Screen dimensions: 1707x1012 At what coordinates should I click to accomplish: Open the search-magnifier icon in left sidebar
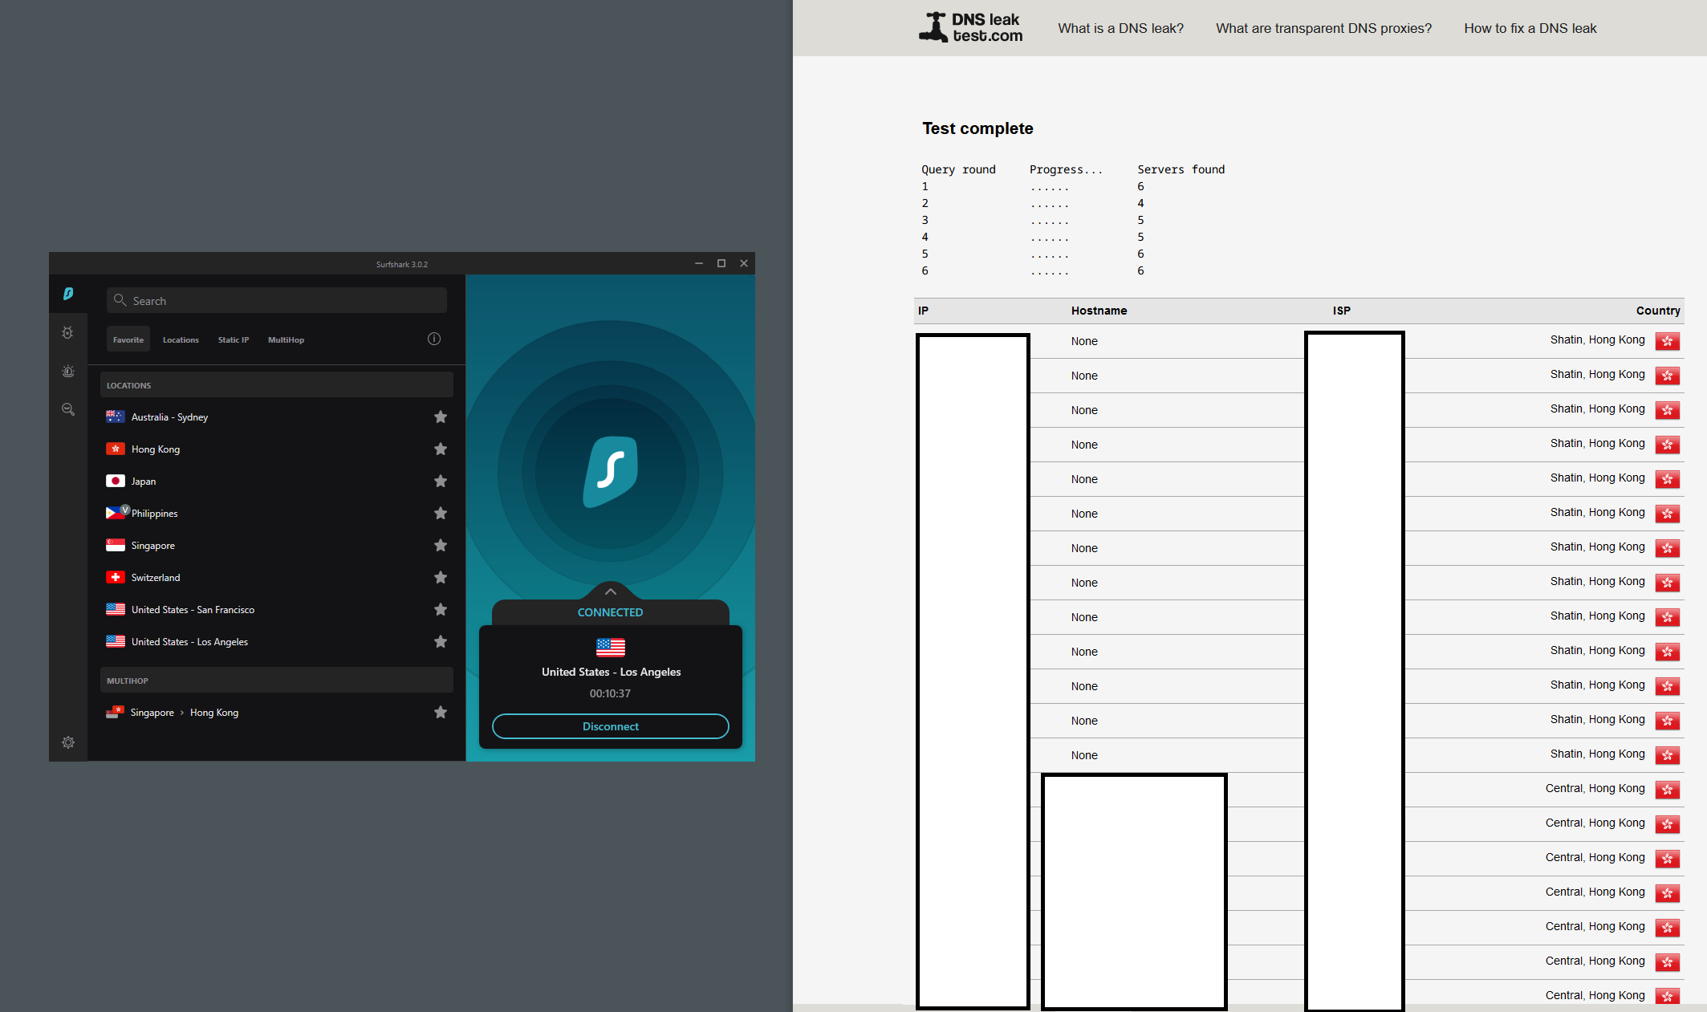(68, 409)
